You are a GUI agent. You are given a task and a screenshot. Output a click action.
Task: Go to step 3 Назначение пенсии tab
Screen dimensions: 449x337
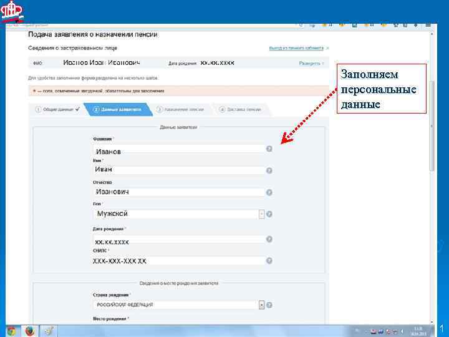pos(180,109)
